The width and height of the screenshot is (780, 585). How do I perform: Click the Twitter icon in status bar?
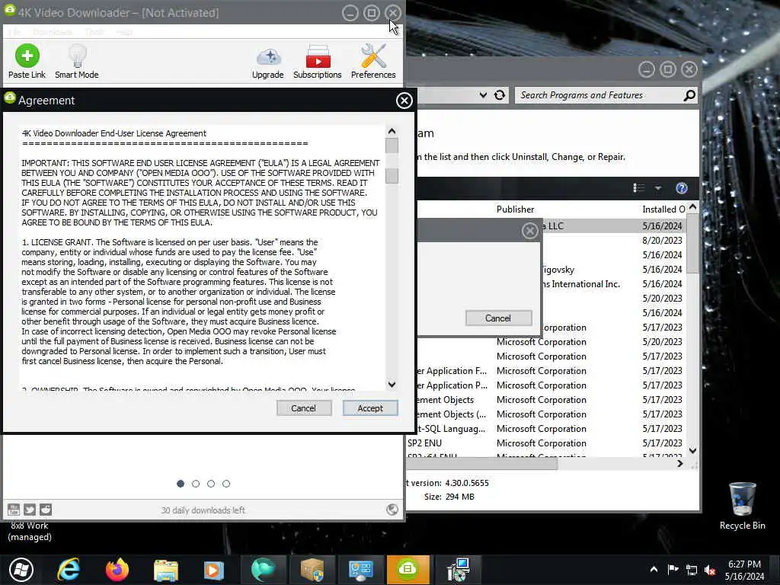pyautogui.click(x=30, y=510)
